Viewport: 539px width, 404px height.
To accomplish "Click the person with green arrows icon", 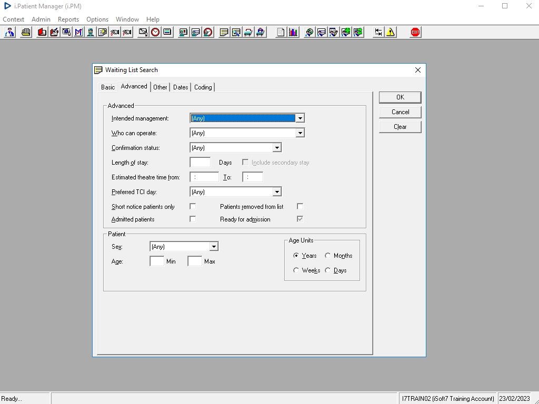I will coord(358,32).
